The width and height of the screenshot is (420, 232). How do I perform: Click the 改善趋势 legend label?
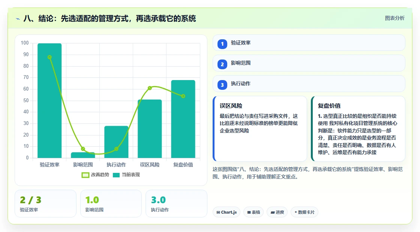click(100, 175)
